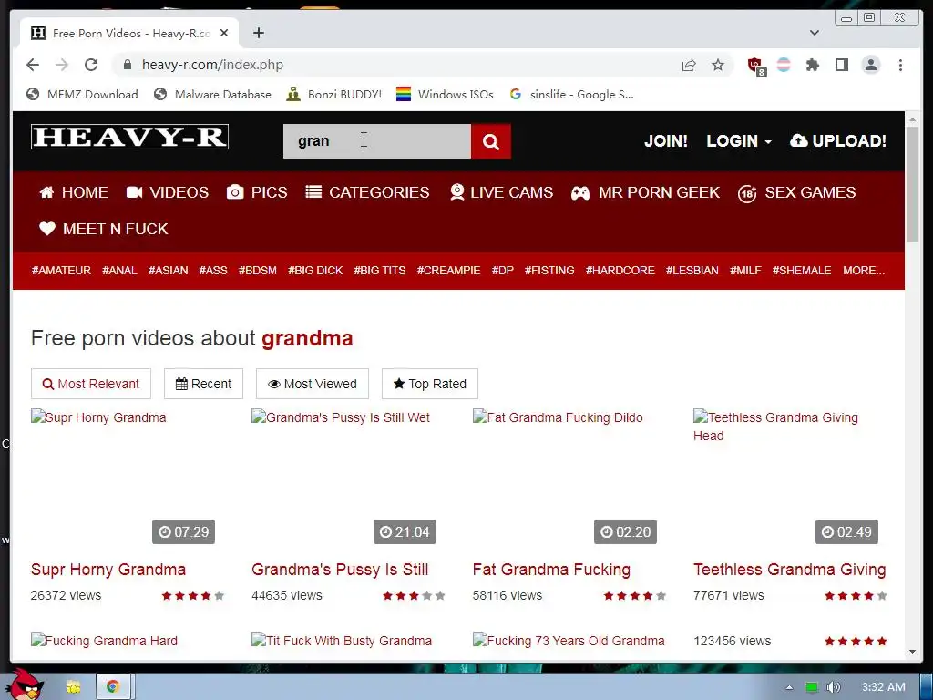The width and height of the screenshot is (933, 700).
Task: Open the uBlock Origin extension icon
Action: tap(755, 66)
